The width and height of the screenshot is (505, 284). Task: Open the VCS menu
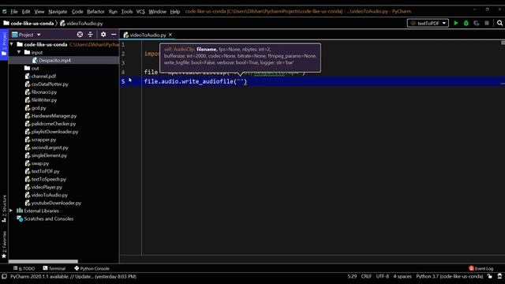click(x=140, y=12)
